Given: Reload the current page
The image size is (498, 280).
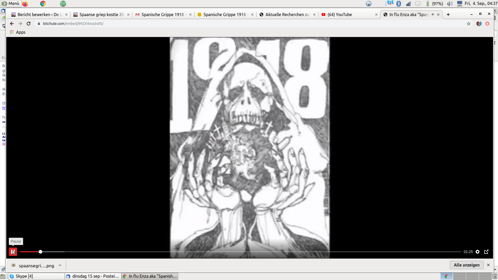Looking at the screenshot, I should [29, 24].
